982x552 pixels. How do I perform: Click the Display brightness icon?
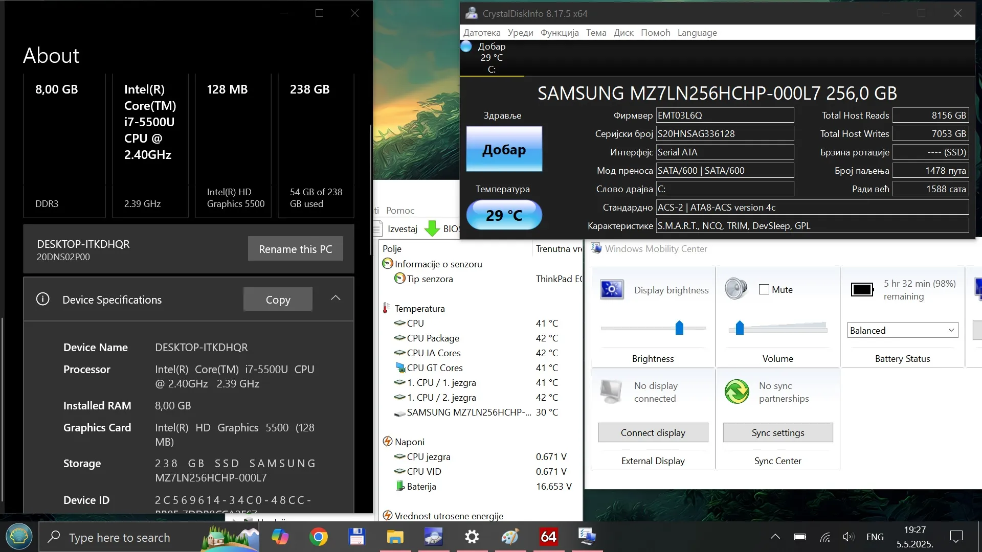(x=612, y=290)
